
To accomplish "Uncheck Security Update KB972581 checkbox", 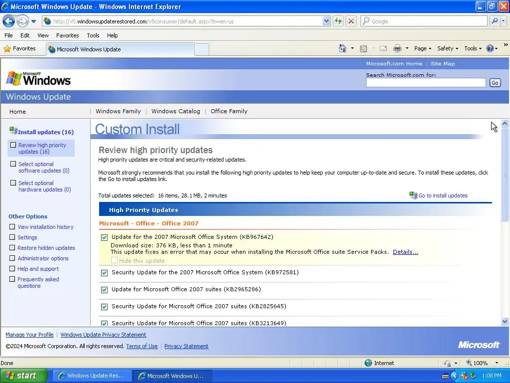I will tap(105, 273).
